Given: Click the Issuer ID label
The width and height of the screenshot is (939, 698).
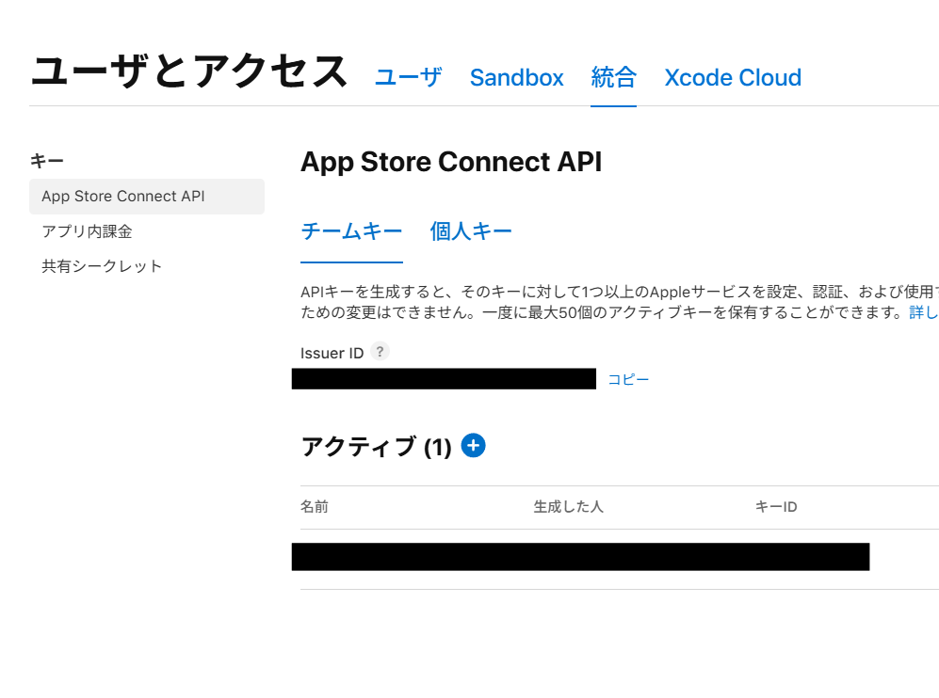Looking at the screenshot, I should click(332, 353).
